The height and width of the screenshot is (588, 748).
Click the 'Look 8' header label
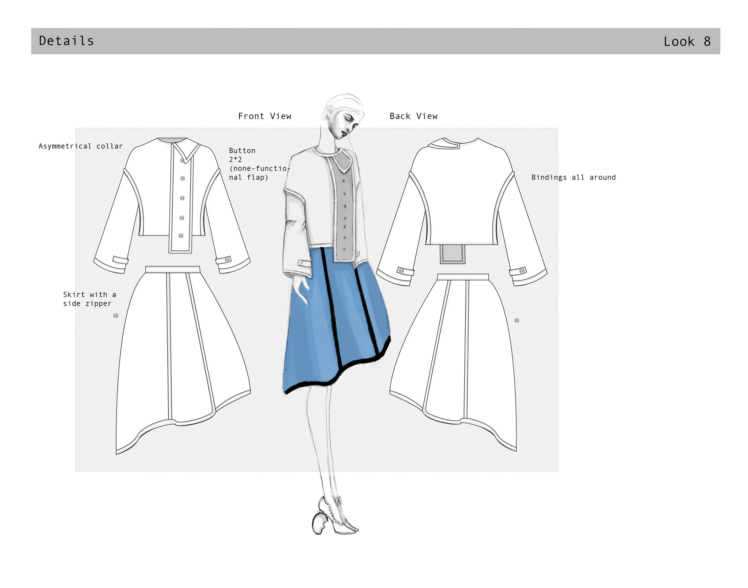687,42
